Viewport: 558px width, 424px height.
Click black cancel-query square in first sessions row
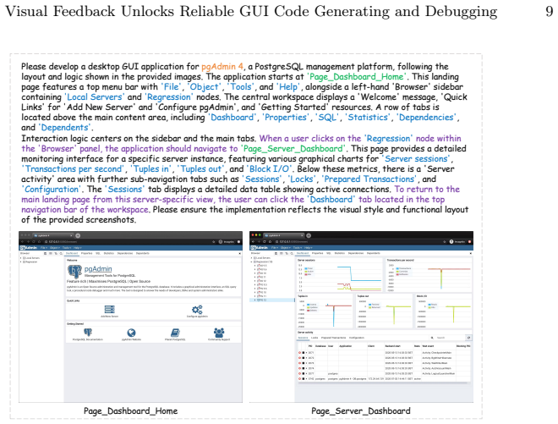[304, 352]
